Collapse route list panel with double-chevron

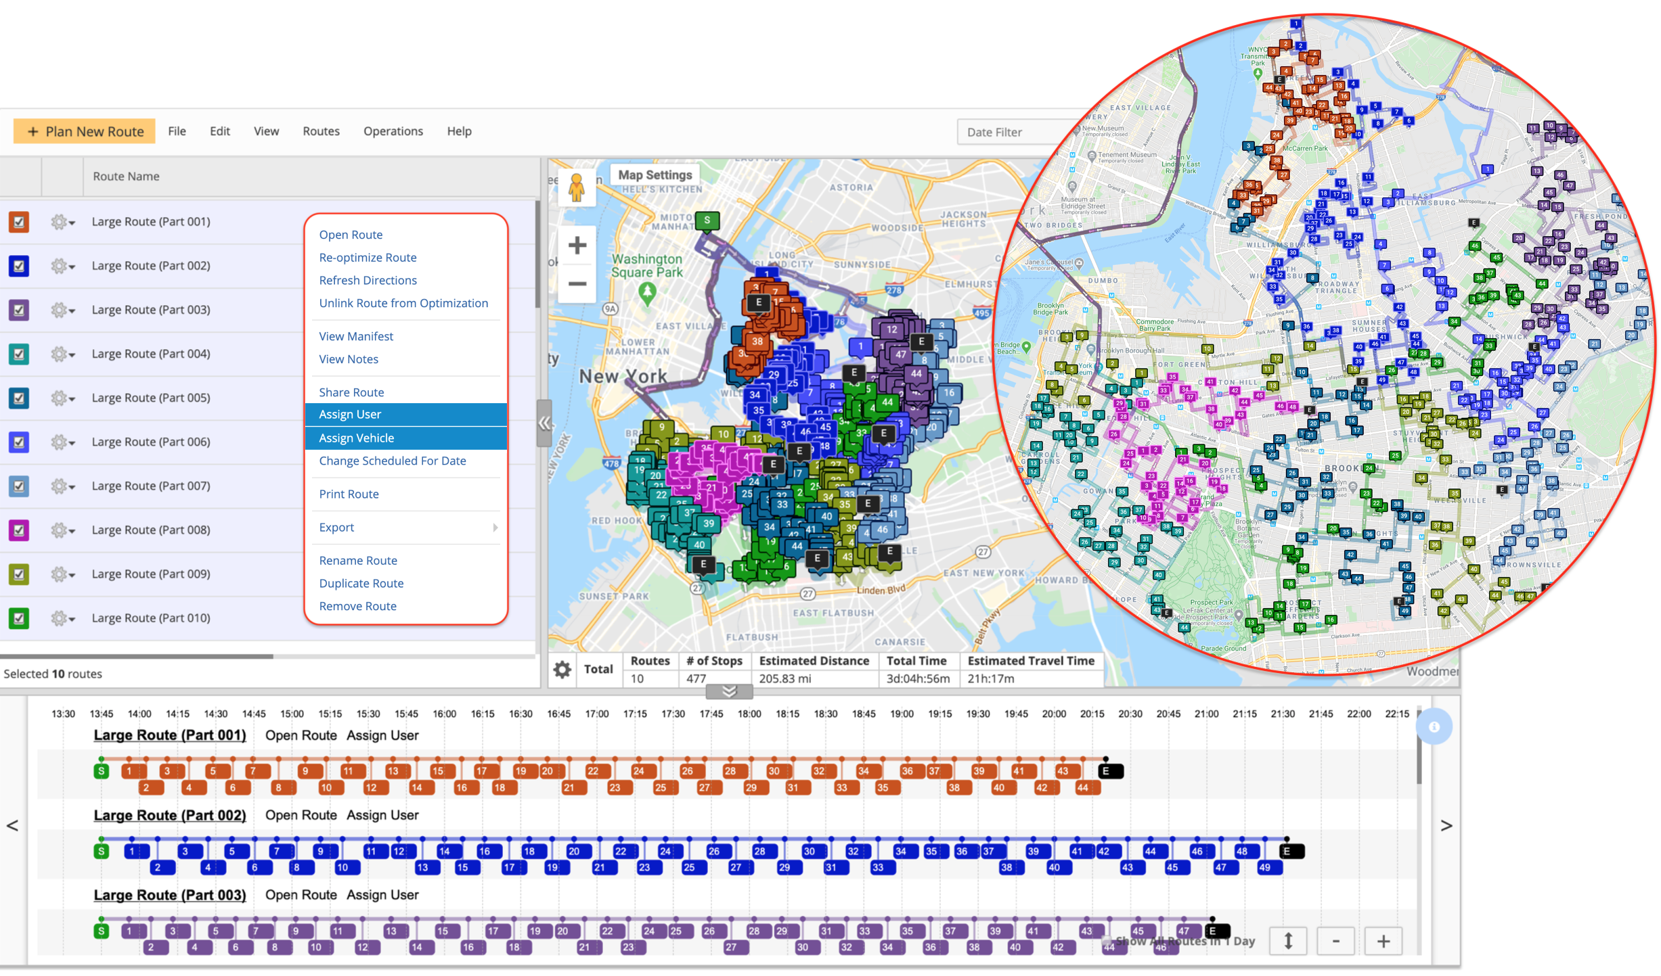point(544,424)
